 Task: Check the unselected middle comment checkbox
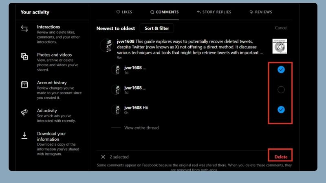pyautogui.click(x=281, y=89)
